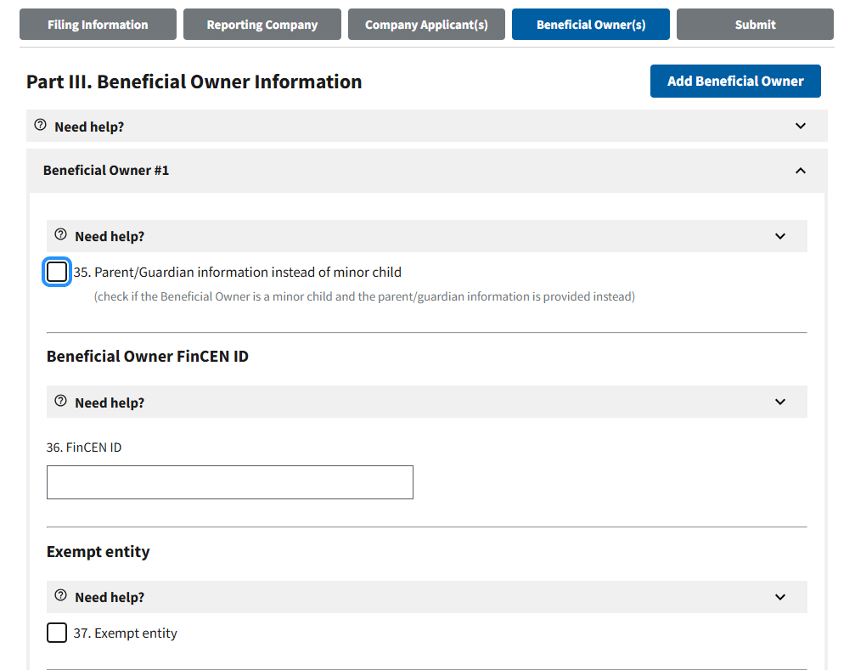Click the minor child explanatory note text
855x670 pixels.
[364, 296]
